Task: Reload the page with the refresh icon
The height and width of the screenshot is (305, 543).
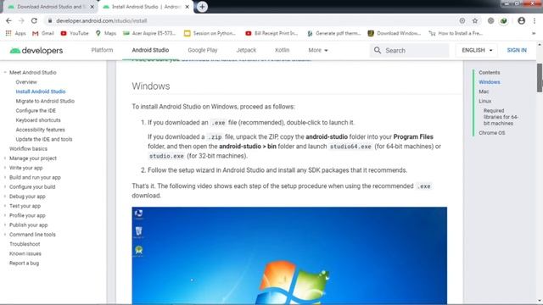Action: (34, 20)
